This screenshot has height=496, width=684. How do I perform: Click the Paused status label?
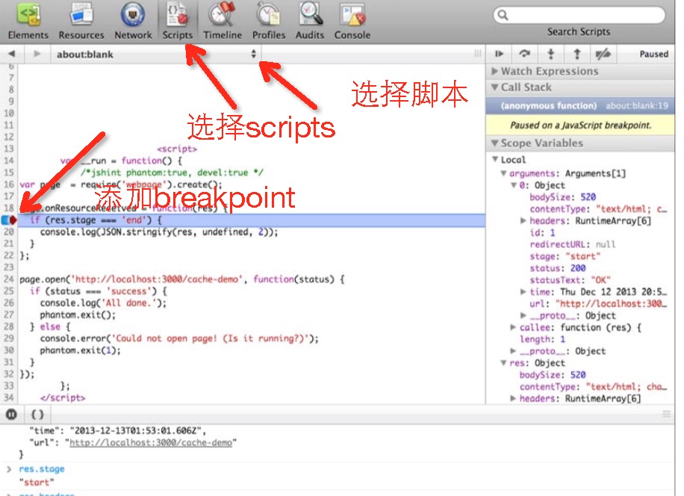(x=654, y=54)
